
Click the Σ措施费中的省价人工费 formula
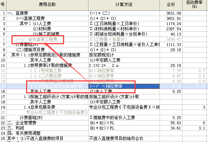point(112,118)
